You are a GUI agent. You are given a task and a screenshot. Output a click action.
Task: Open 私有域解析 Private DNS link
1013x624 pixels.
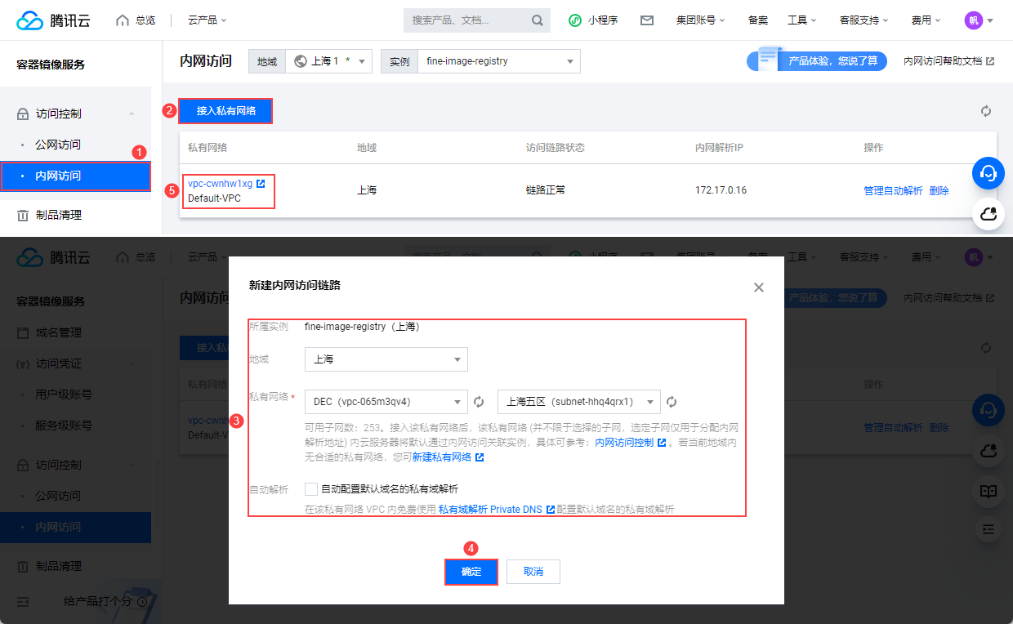pyautogui.click(x=490, y=509)
